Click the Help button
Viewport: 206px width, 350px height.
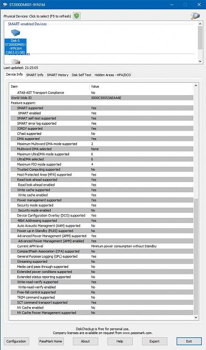(x=120, y=341)
